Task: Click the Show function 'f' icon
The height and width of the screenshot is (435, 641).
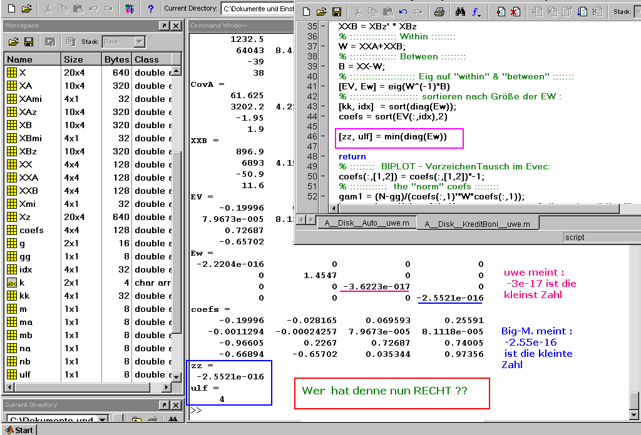Action: [x=476, y=12]
